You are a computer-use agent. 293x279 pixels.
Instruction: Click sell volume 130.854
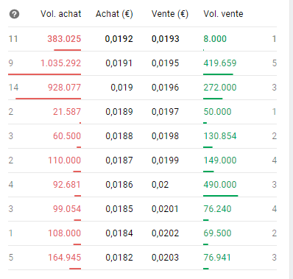pos(220,136)
